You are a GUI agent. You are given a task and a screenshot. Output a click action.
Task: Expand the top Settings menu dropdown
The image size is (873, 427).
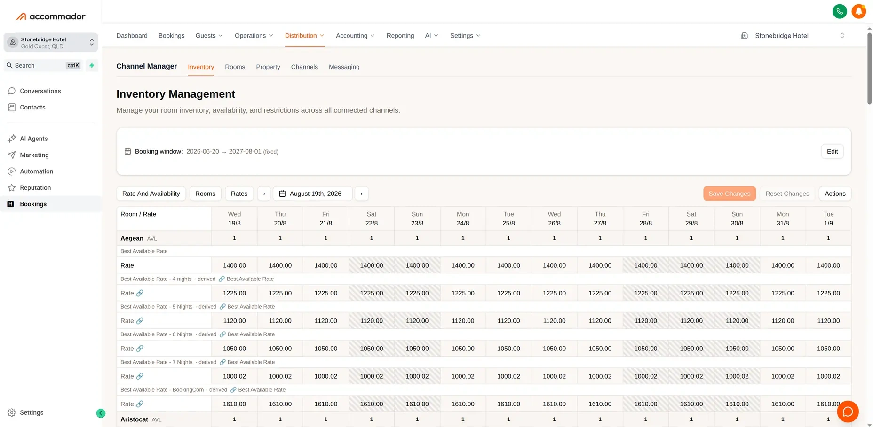[x=465, y=36]
